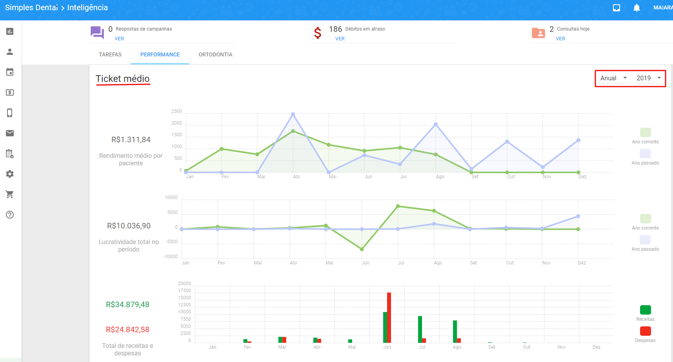Open the help question mark icon
This screenshot has height=362, width=673.
10,215
